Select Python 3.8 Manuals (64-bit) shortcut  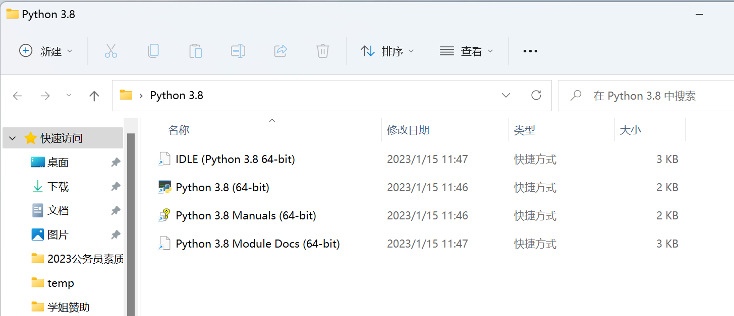(246, 216)
